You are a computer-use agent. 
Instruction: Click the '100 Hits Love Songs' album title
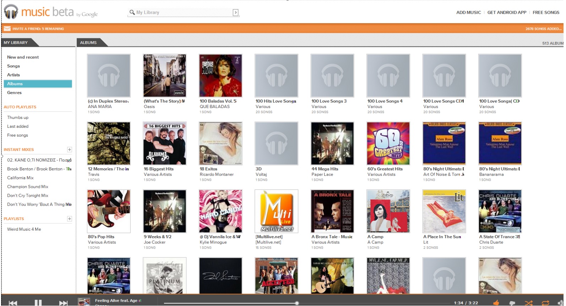[276, 101]
